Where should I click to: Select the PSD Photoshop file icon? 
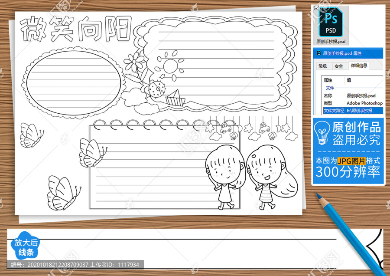[x=331, y=22]
